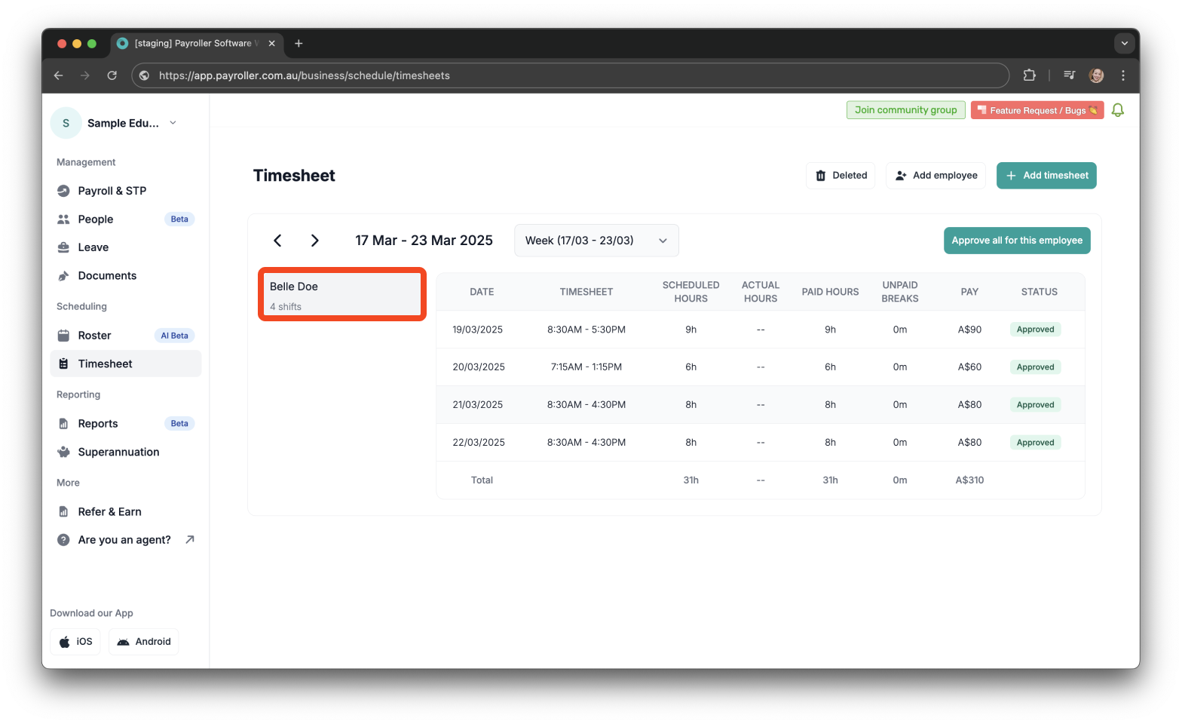Download the iOS app
The height and width of the screenshot is (724, 1182).
[75, 642]
